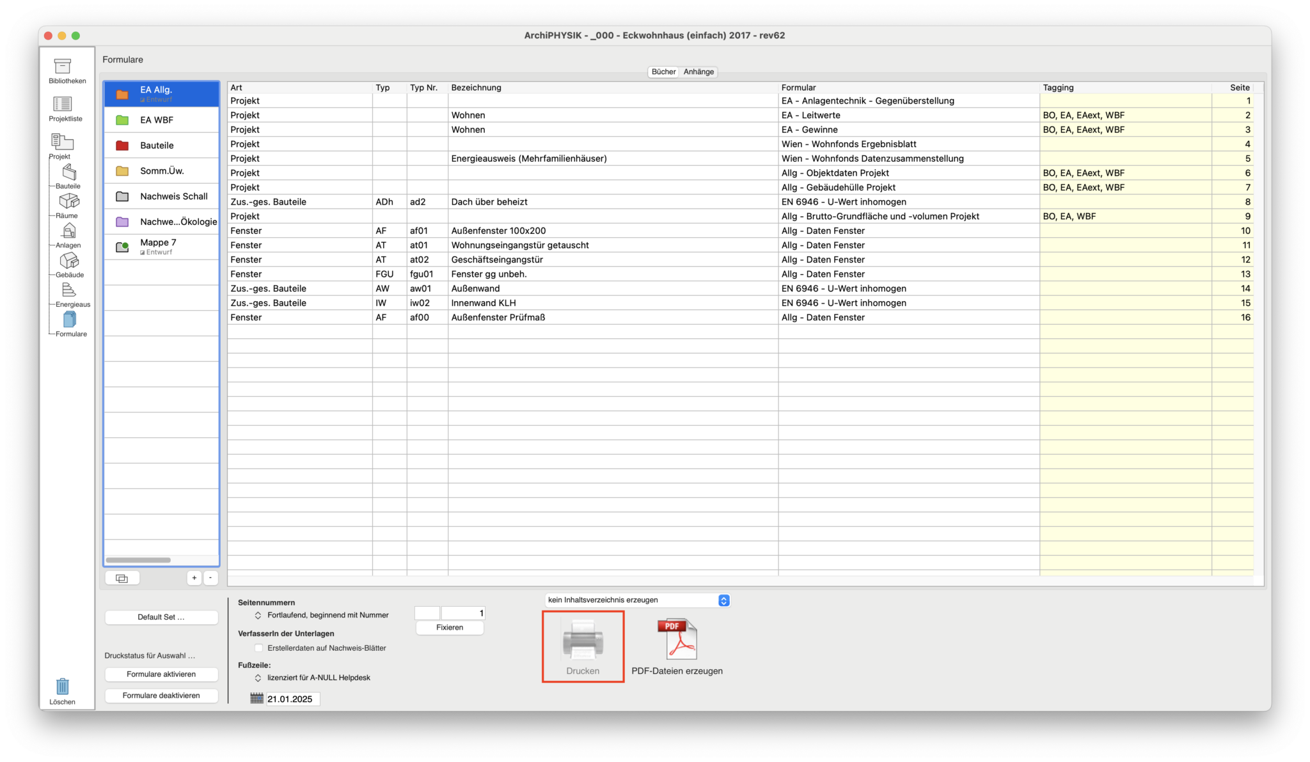1310x762 pixels.
Task: Open the kein Inhaltsverzeichnis erzeugen dropdown
Action: [636, 600]
